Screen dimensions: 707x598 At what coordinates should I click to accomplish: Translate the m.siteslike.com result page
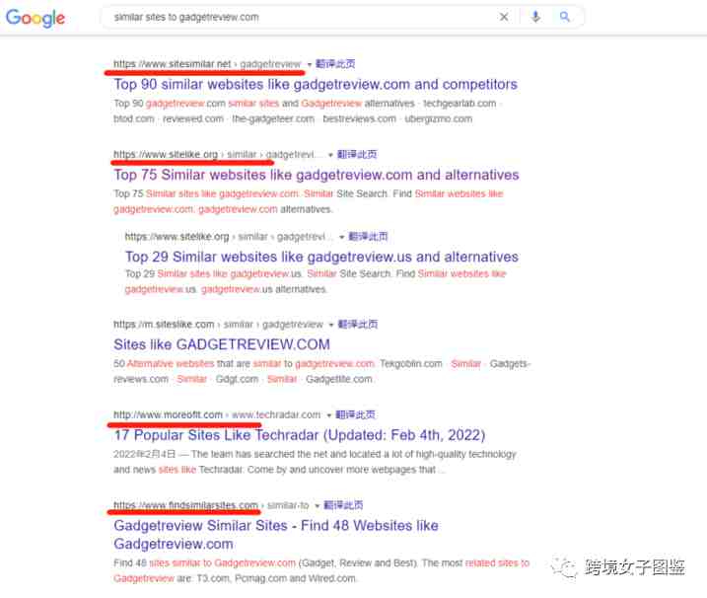click(x=358, y=325)
